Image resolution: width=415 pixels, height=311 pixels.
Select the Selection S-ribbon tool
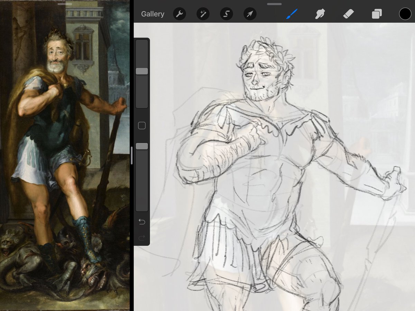[227, 14]
